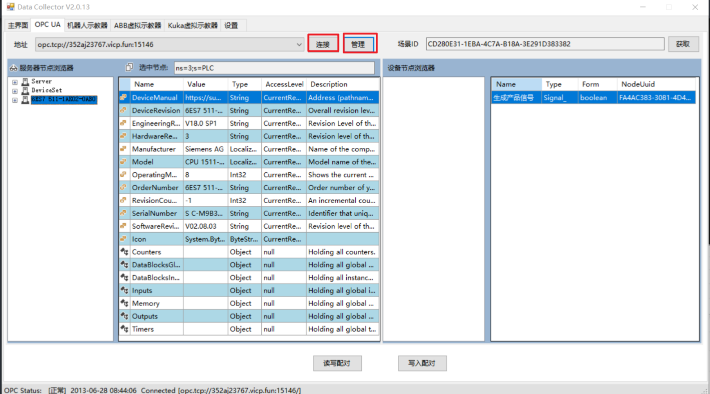The height and width of the screenshot is (394, 710).
Task: Open the Kuka虚拟示教器 tab
Action: [x=193, y=25]
